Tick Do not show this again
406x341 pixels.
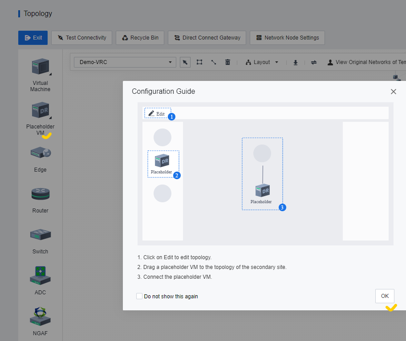coord(139,296)
